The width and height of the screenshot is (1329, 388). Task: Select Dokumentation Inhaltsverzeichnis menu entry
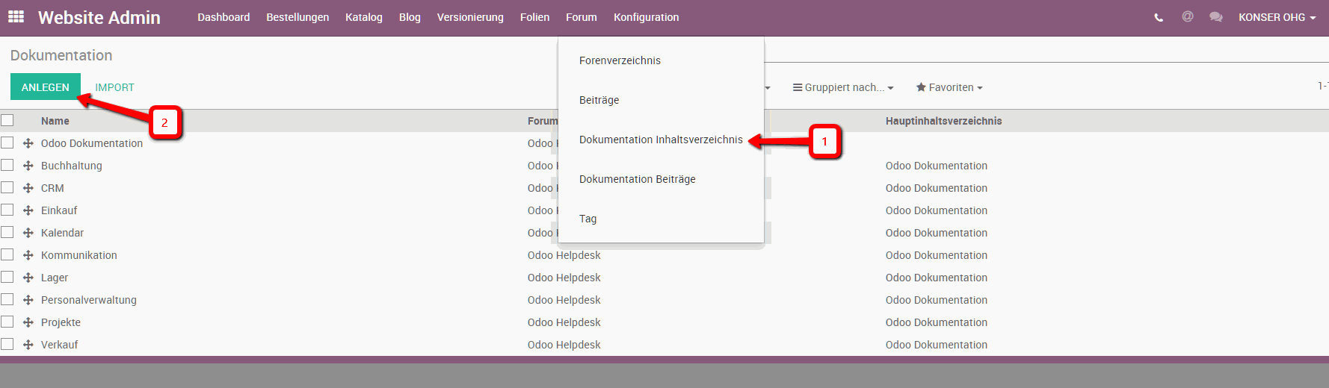tap(661, 140)
